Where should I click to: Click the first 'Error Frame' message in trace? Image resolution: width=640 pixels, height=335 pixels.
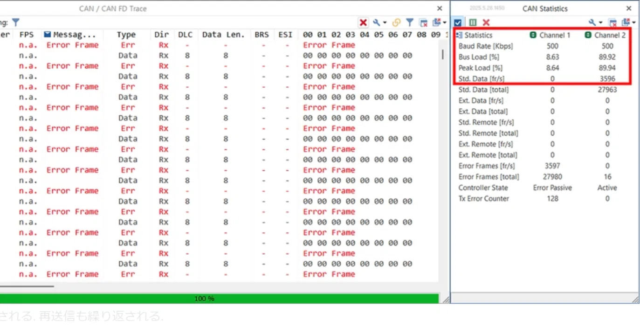[72, 45]
